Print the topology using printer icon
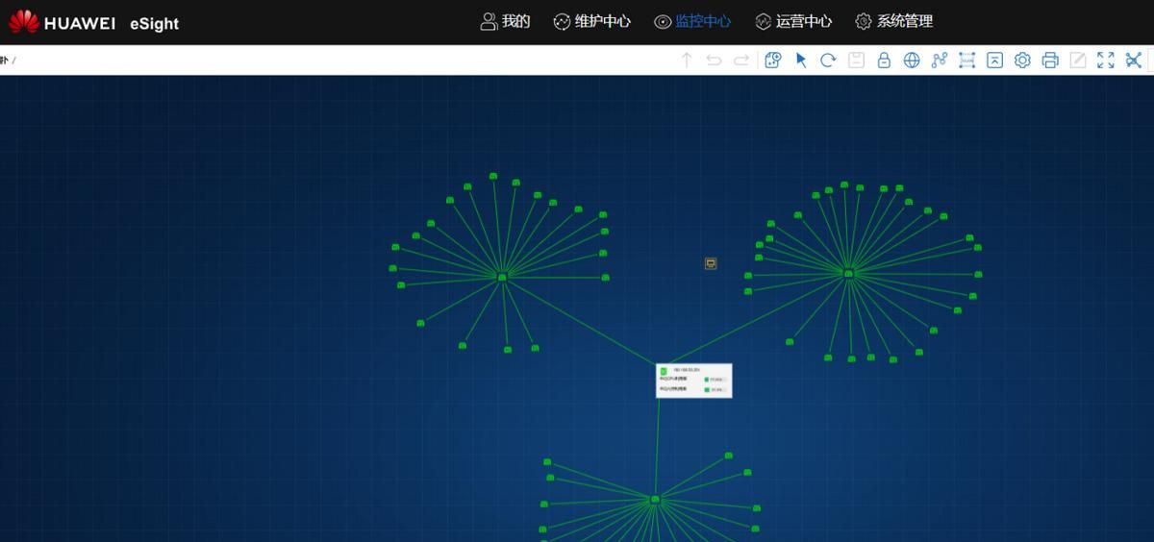The image size is (1154, 542). tap(1050, 61)
